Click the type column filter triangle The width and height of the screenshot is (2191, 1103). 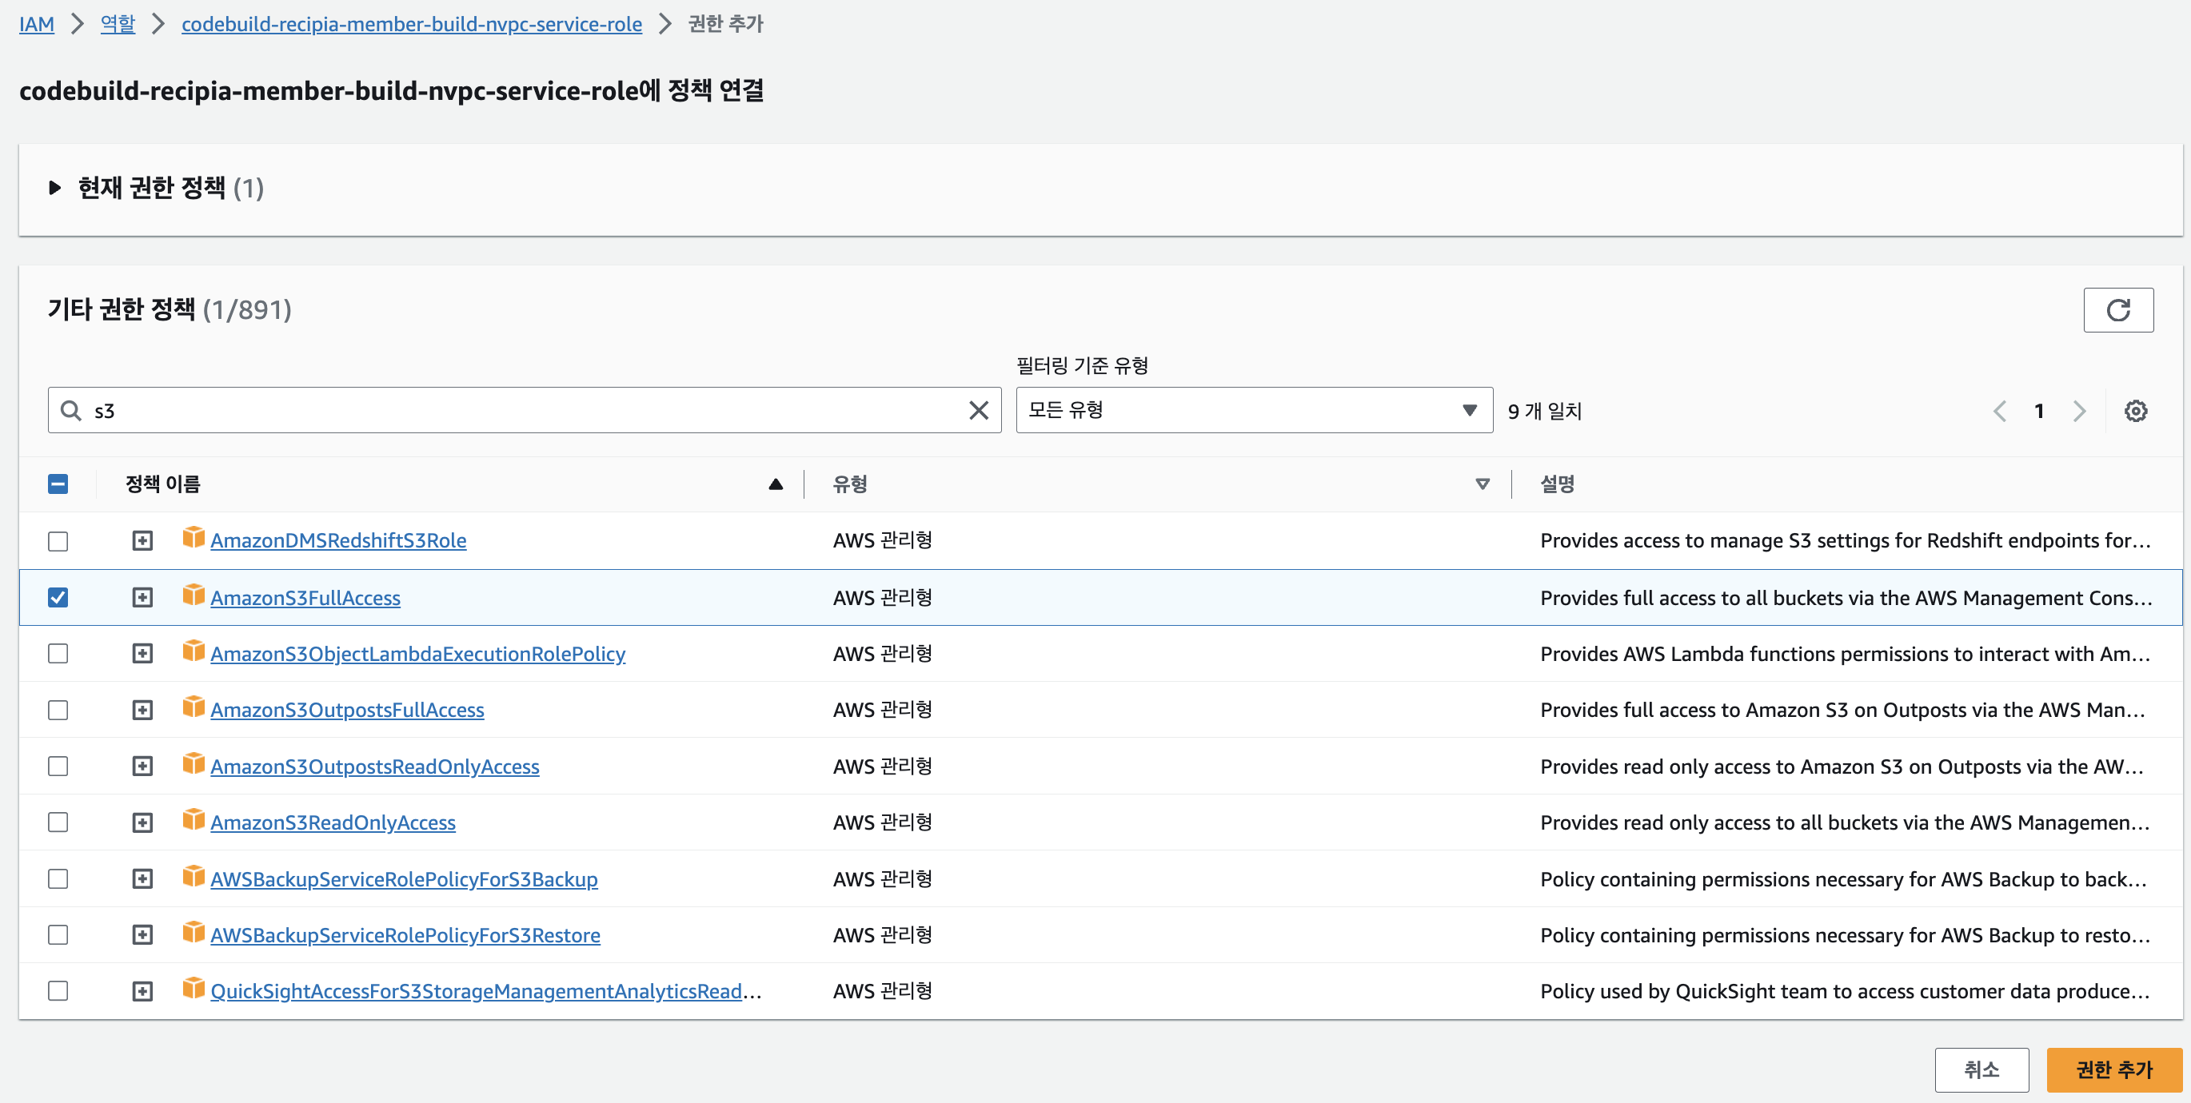[1482, 484]
